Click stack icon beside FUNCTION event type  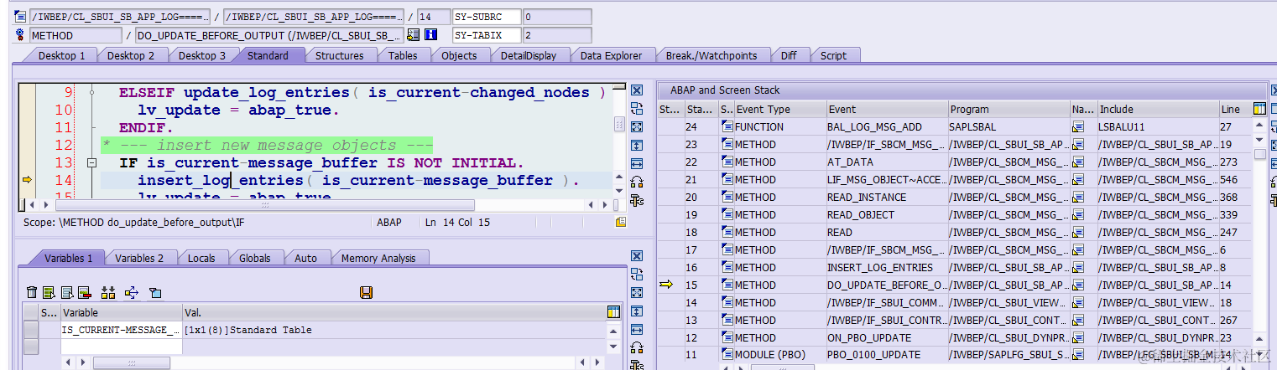pyautogui.click(x=727, y=126)
